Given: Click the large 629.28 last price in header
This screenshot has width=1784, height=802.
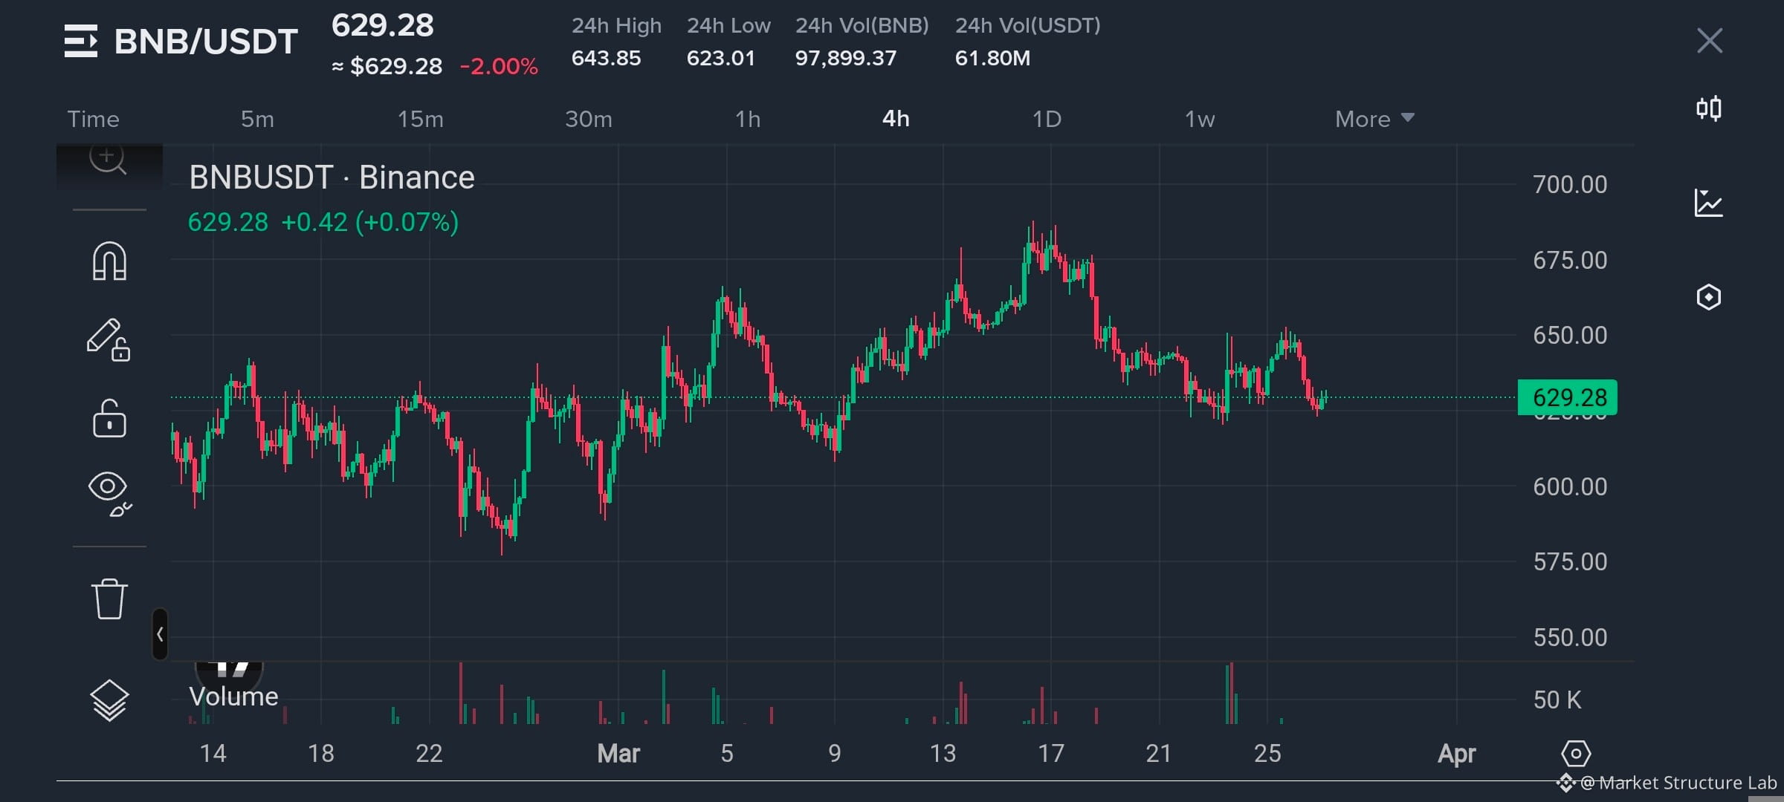Looking at the screenshot, I should coord(382,25).
